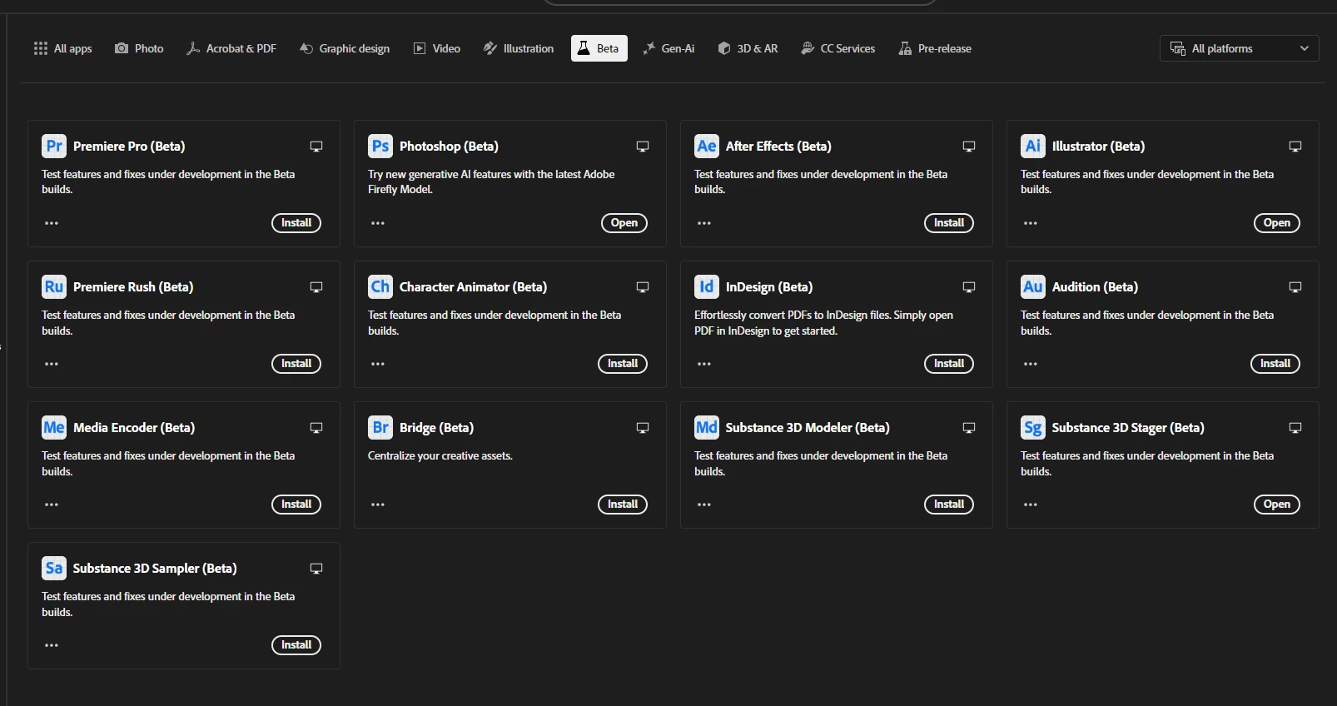This screenshot has width=1337, height=706.
Task: Switch to the Video category tab
Action: point(437,48)
